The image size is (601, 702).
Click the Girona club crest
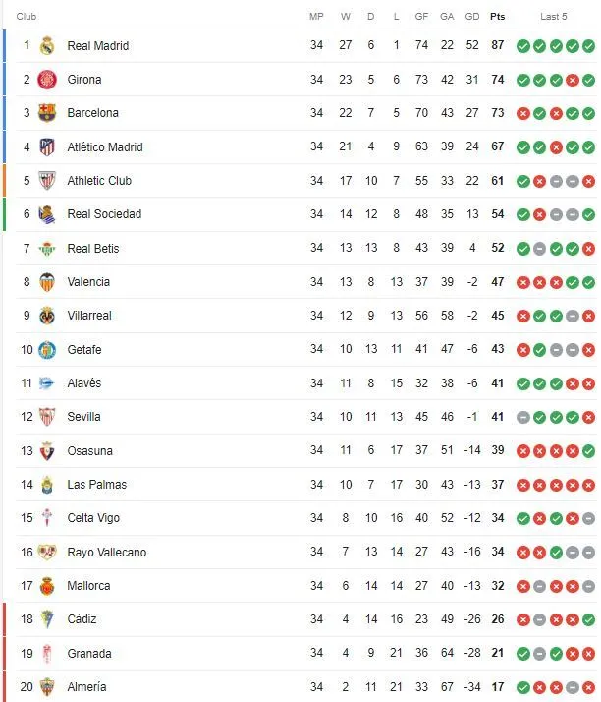47,80
